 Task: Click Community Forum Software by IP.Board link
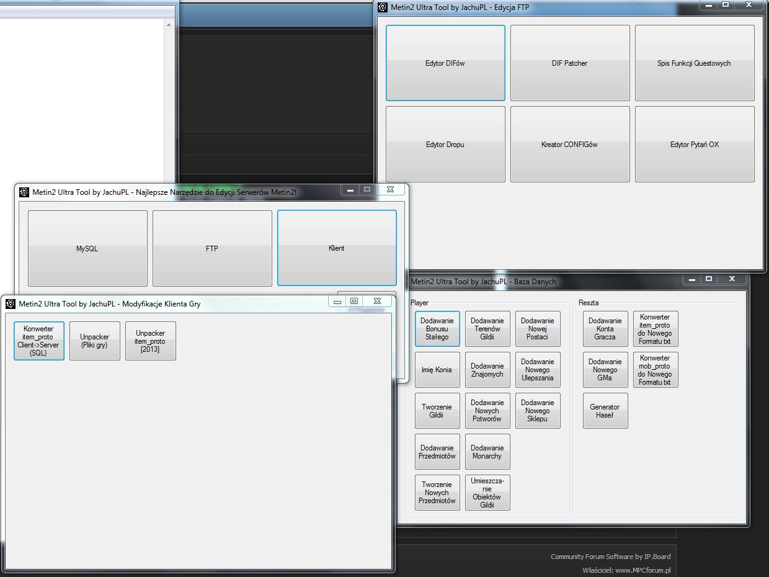coord(610,557)
